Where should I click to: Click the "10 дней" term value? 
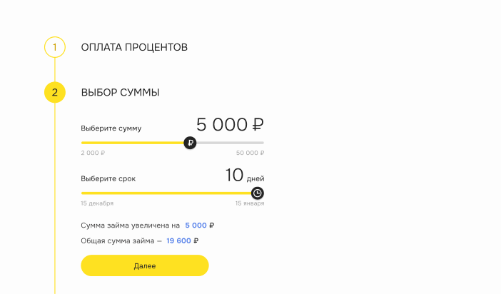[x=244, y=176]
